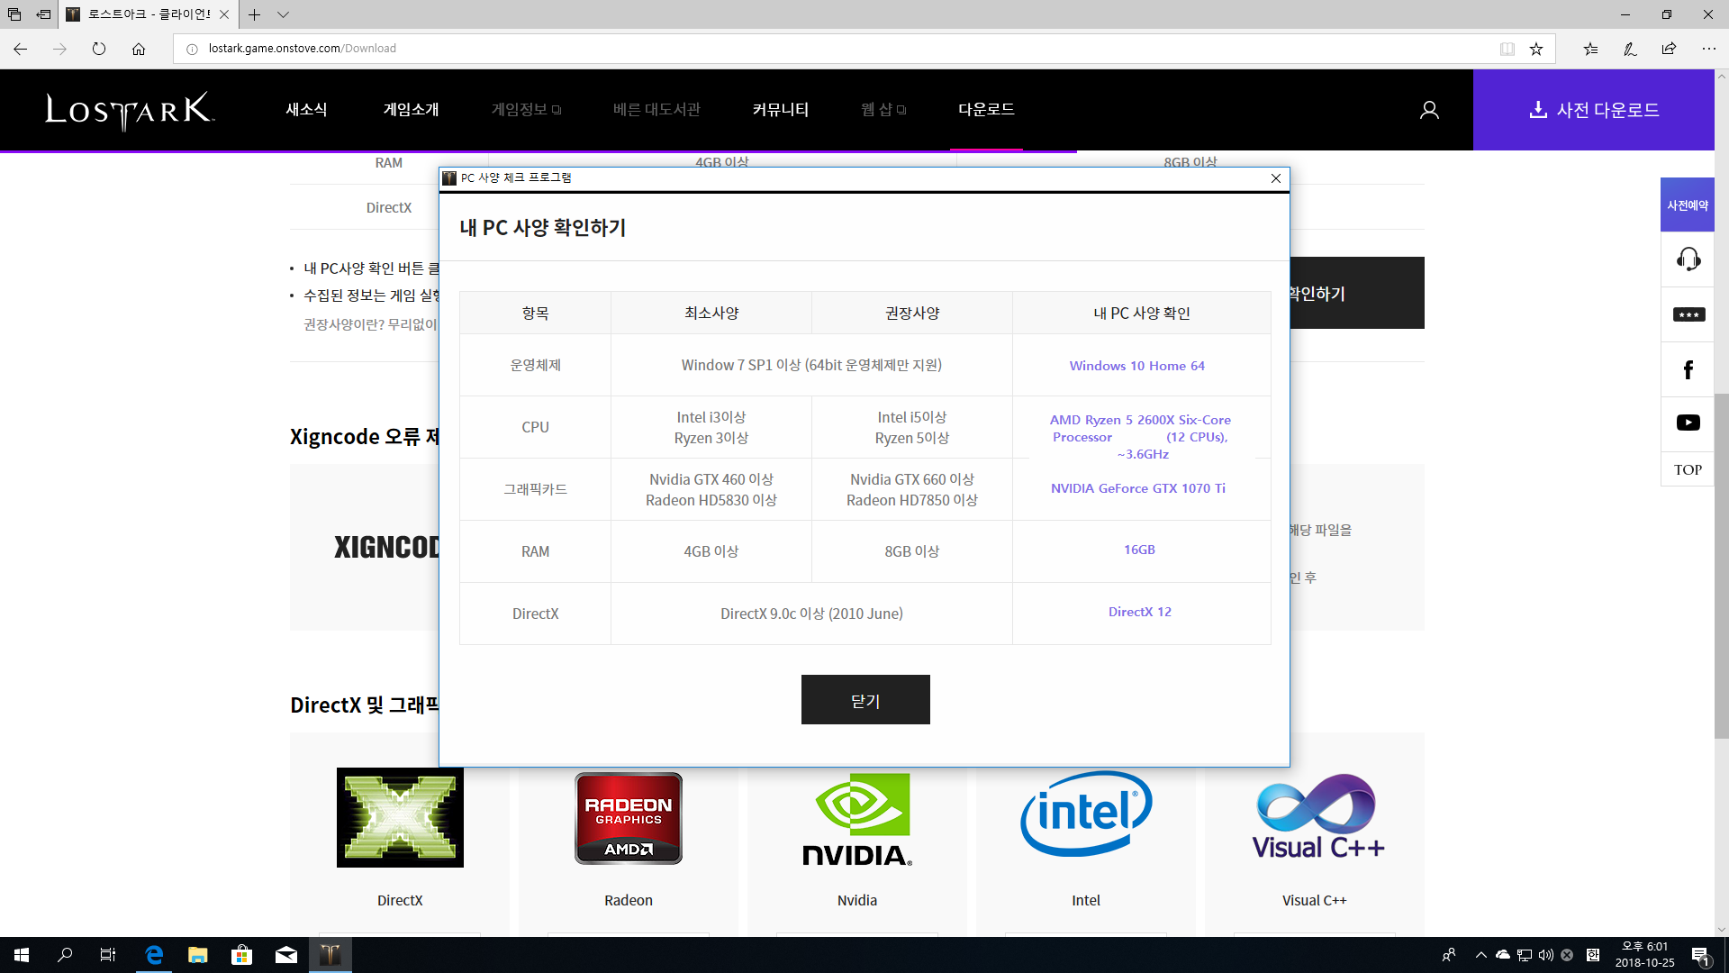Open File Explorer from the taskbar
Viewport: 1729px width, 973px height.
197,955
